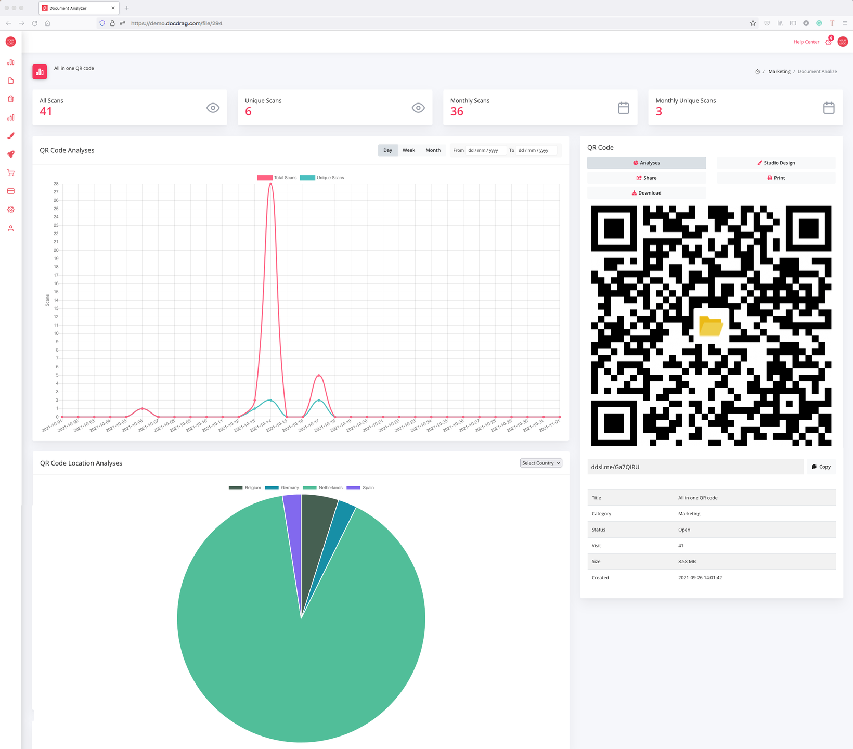Toggle the Total Scans series in the legend
The width and height of the screenshot is (853, 749).
277,178
